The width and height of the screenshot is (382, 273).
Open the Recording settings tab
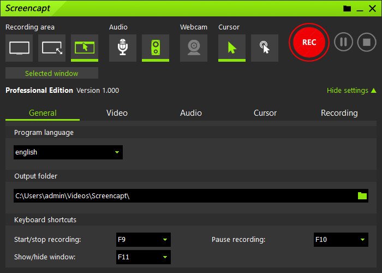pos(339,113)
